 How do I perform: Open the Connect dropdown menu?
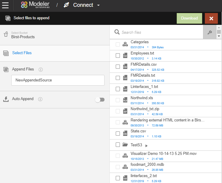pos(98,5)
